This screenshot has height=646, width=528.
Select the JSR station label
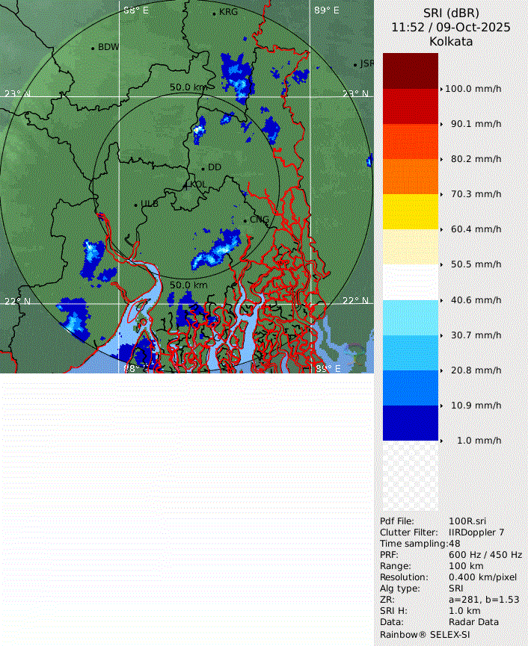[x=366, y=63]
